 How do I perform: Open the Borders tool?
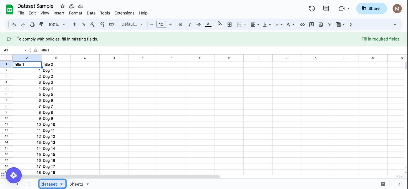coord(230,24)
